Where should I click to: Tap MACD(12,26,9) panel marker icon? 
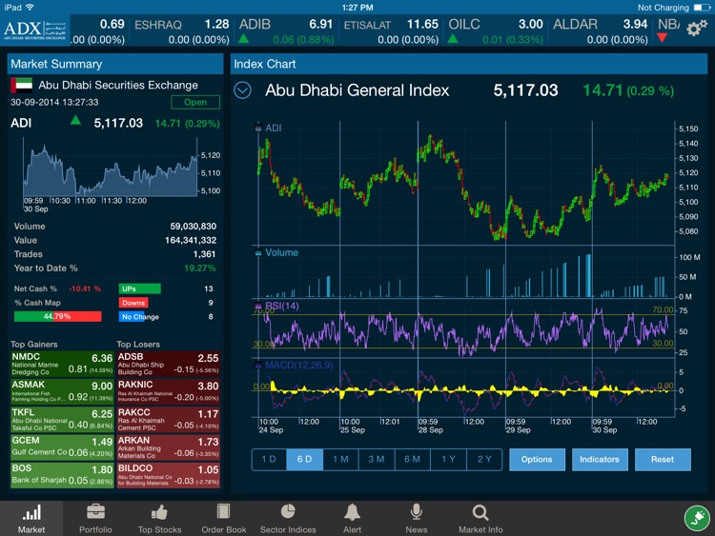(x=258, y=366)
